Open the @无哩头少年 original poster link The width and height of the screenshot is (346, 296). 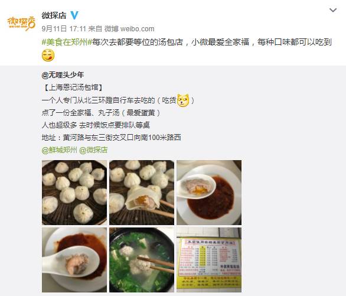pyautogui.click(x=63, y=75)
